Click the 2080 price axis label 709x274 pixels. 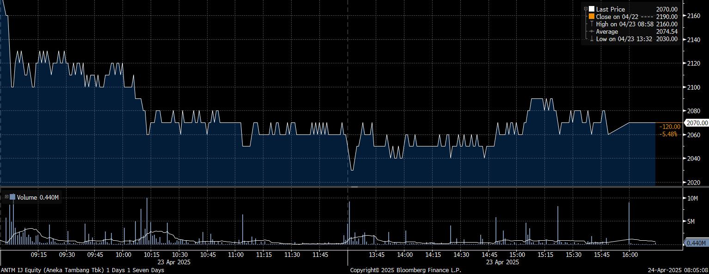pyautogui.click(x=695, y=111)
